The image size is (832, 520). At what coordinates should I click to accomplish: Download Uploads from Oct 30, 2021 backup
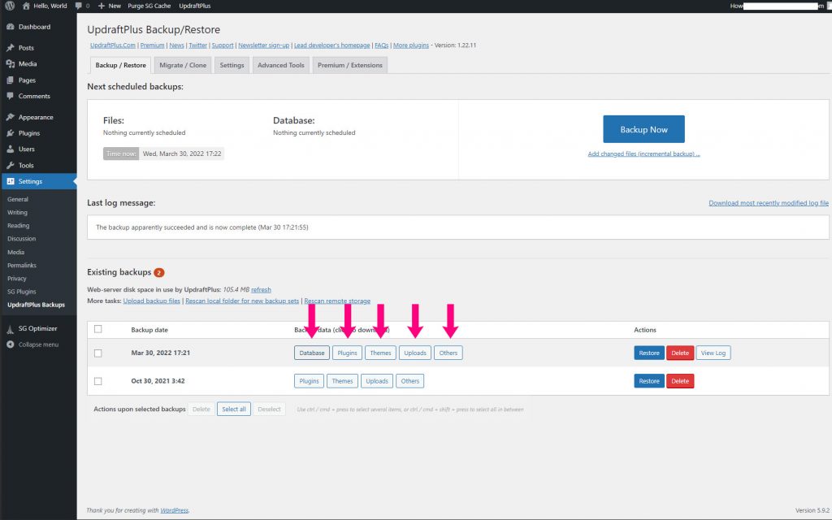click(x=377, y=381)
